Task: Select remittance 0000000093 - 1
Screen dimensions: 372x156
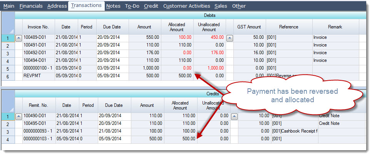Action: click(x=39, y=131)
